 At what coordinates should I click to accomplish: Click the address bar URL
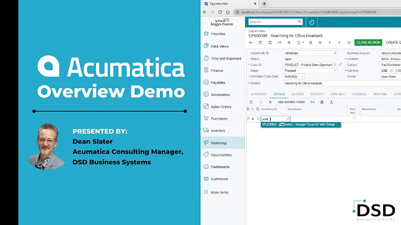tap(309, 12)
